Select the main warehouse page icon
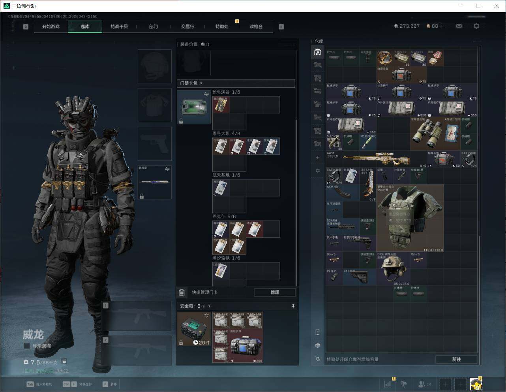The image size is (506, 392). pos(318,52)
